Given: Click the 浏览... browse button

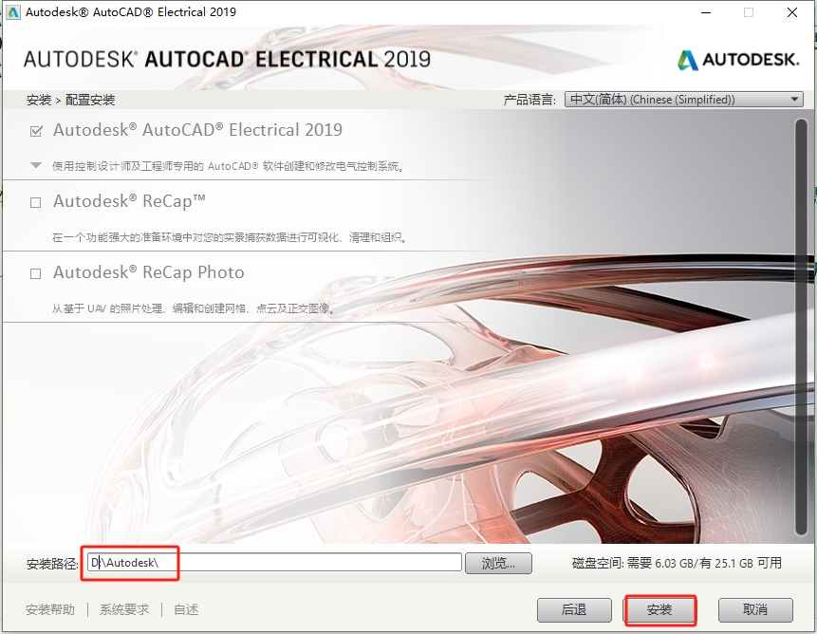Looking at the screenshot, I should (x=498, y=563).
